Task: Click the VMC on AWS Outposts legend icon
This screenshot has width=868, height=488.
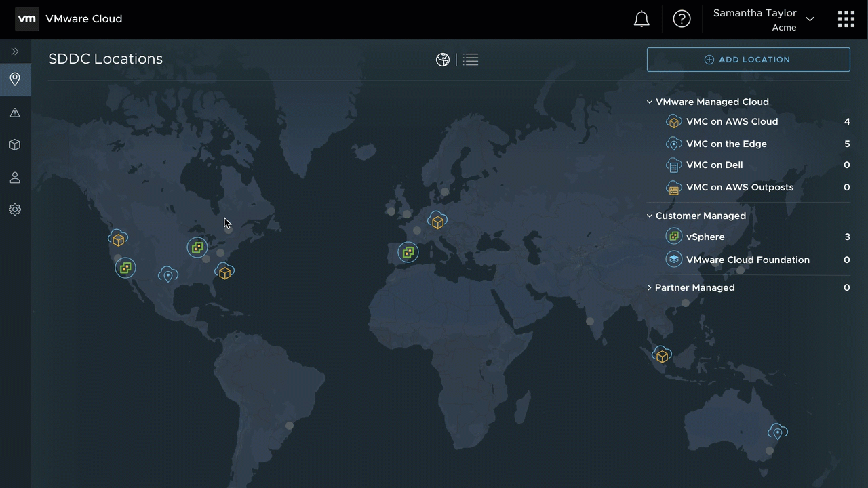Action: tap(673, 187)
